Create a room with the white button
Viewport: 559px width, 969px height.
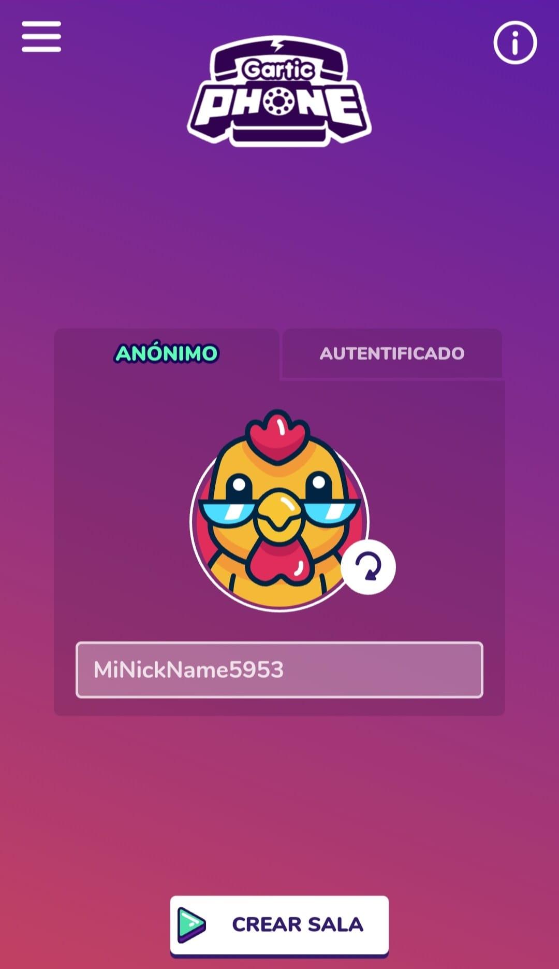279,925
